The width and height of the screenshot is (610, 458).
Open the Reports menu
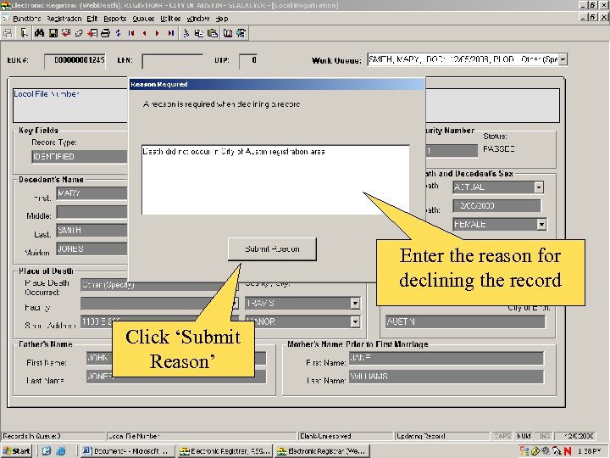tap(114, 19)
